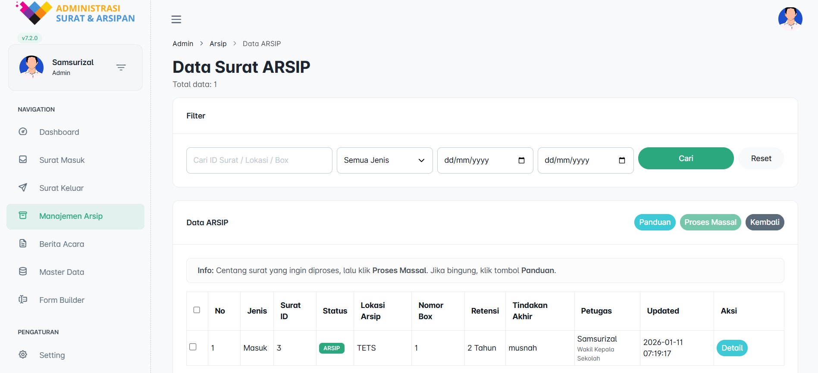The height and width of the screenshot is (373, 818).
Task: Check the checkbox for row 1
Action: (x=193, y=347)
